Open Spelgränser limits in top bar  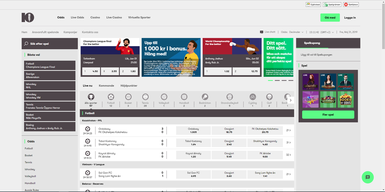332,5
